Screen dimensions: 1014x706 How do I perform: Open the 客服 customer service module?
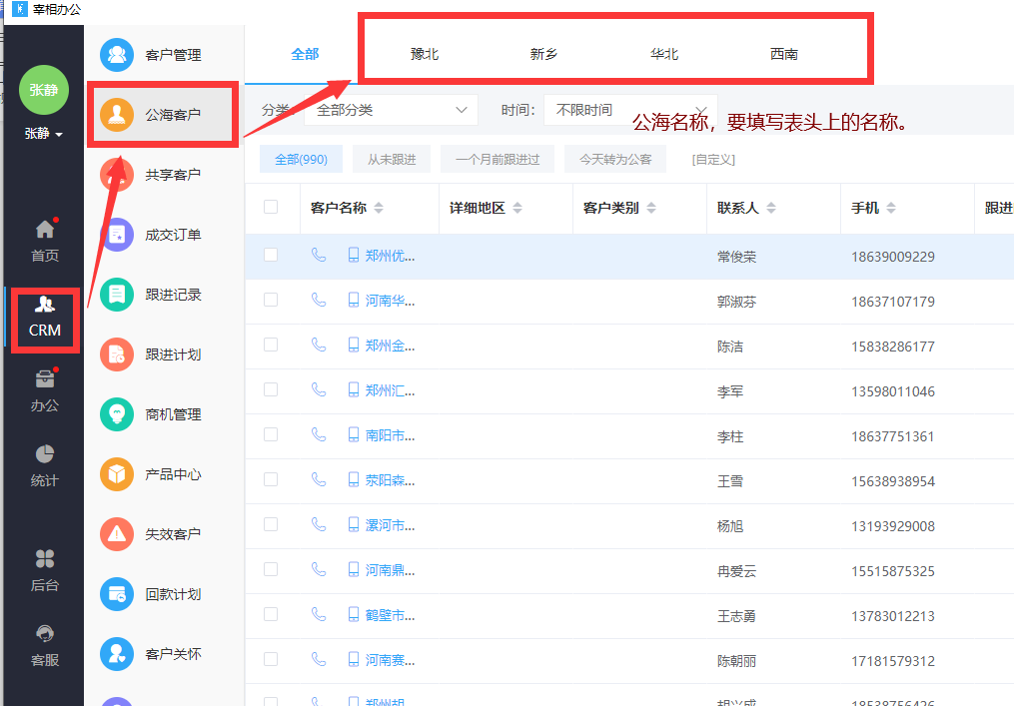tap(45, 646)
